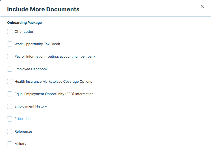Image resolution: width=211 pixels, height=149 pixels.
Task: Tick the Education checkbox
Action: (x=10, y=119)
